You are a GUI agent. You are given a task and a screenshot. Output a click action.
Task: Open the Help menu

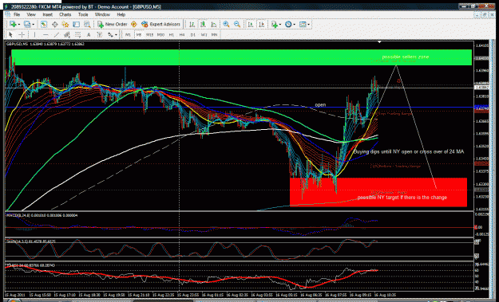click(121, 14)
